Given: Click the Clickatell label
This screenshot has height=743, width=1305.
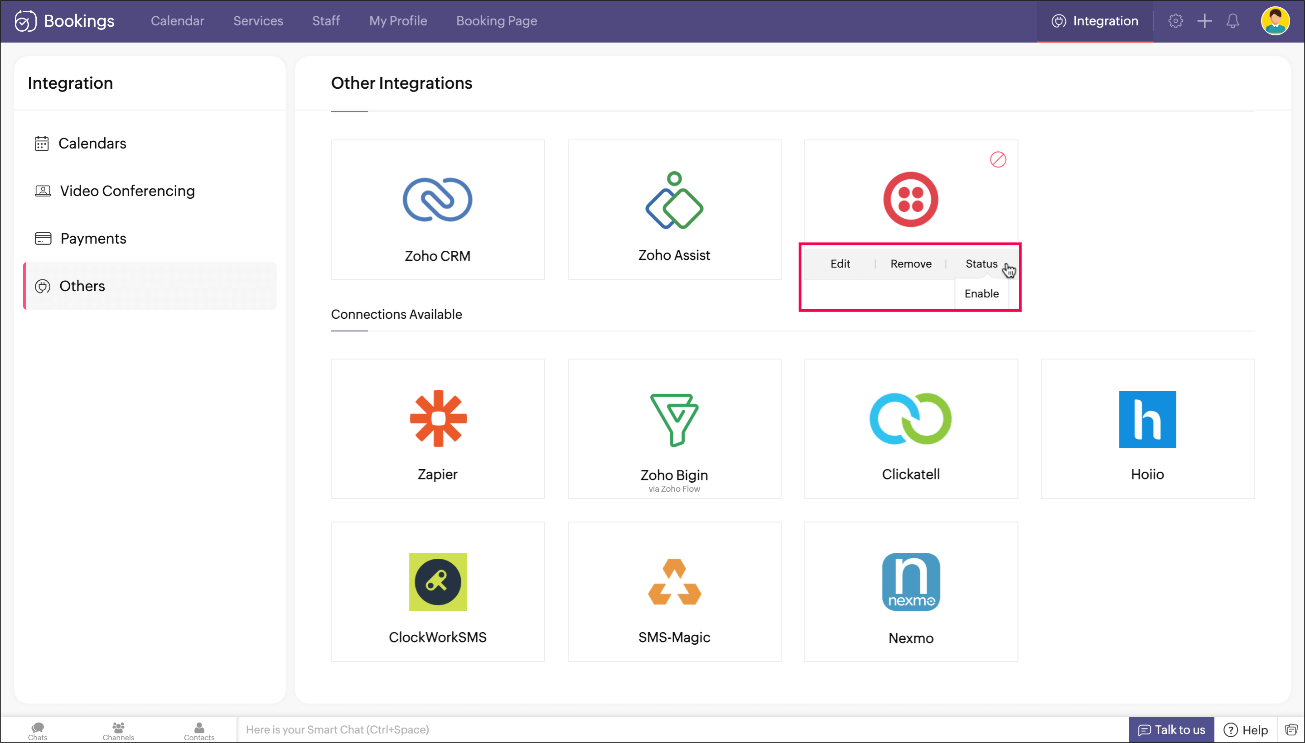Looking at the screenshot, I should (x=911, y=474).
